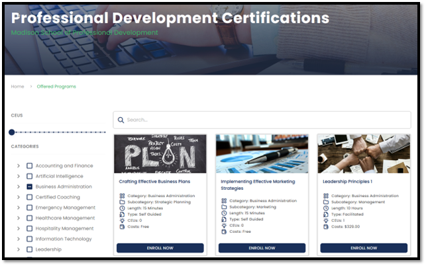Click the search magnifier icon

coord(121,120)
